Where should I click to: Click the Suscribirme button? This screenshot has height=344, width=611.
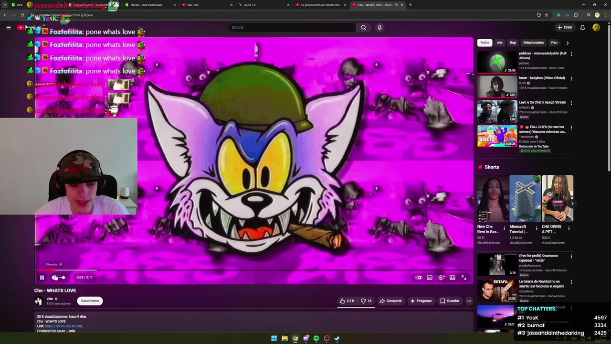[90, 301]
